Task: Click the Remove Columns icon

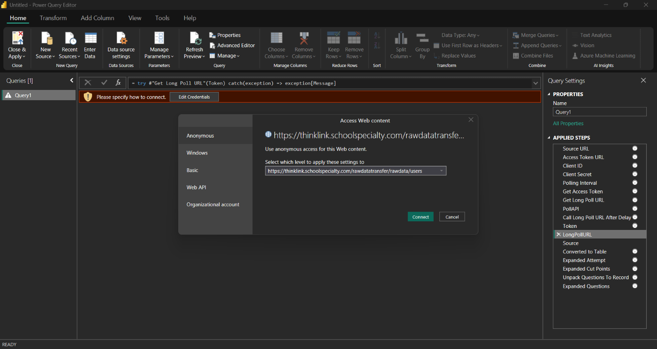Action: coord(304,38)
